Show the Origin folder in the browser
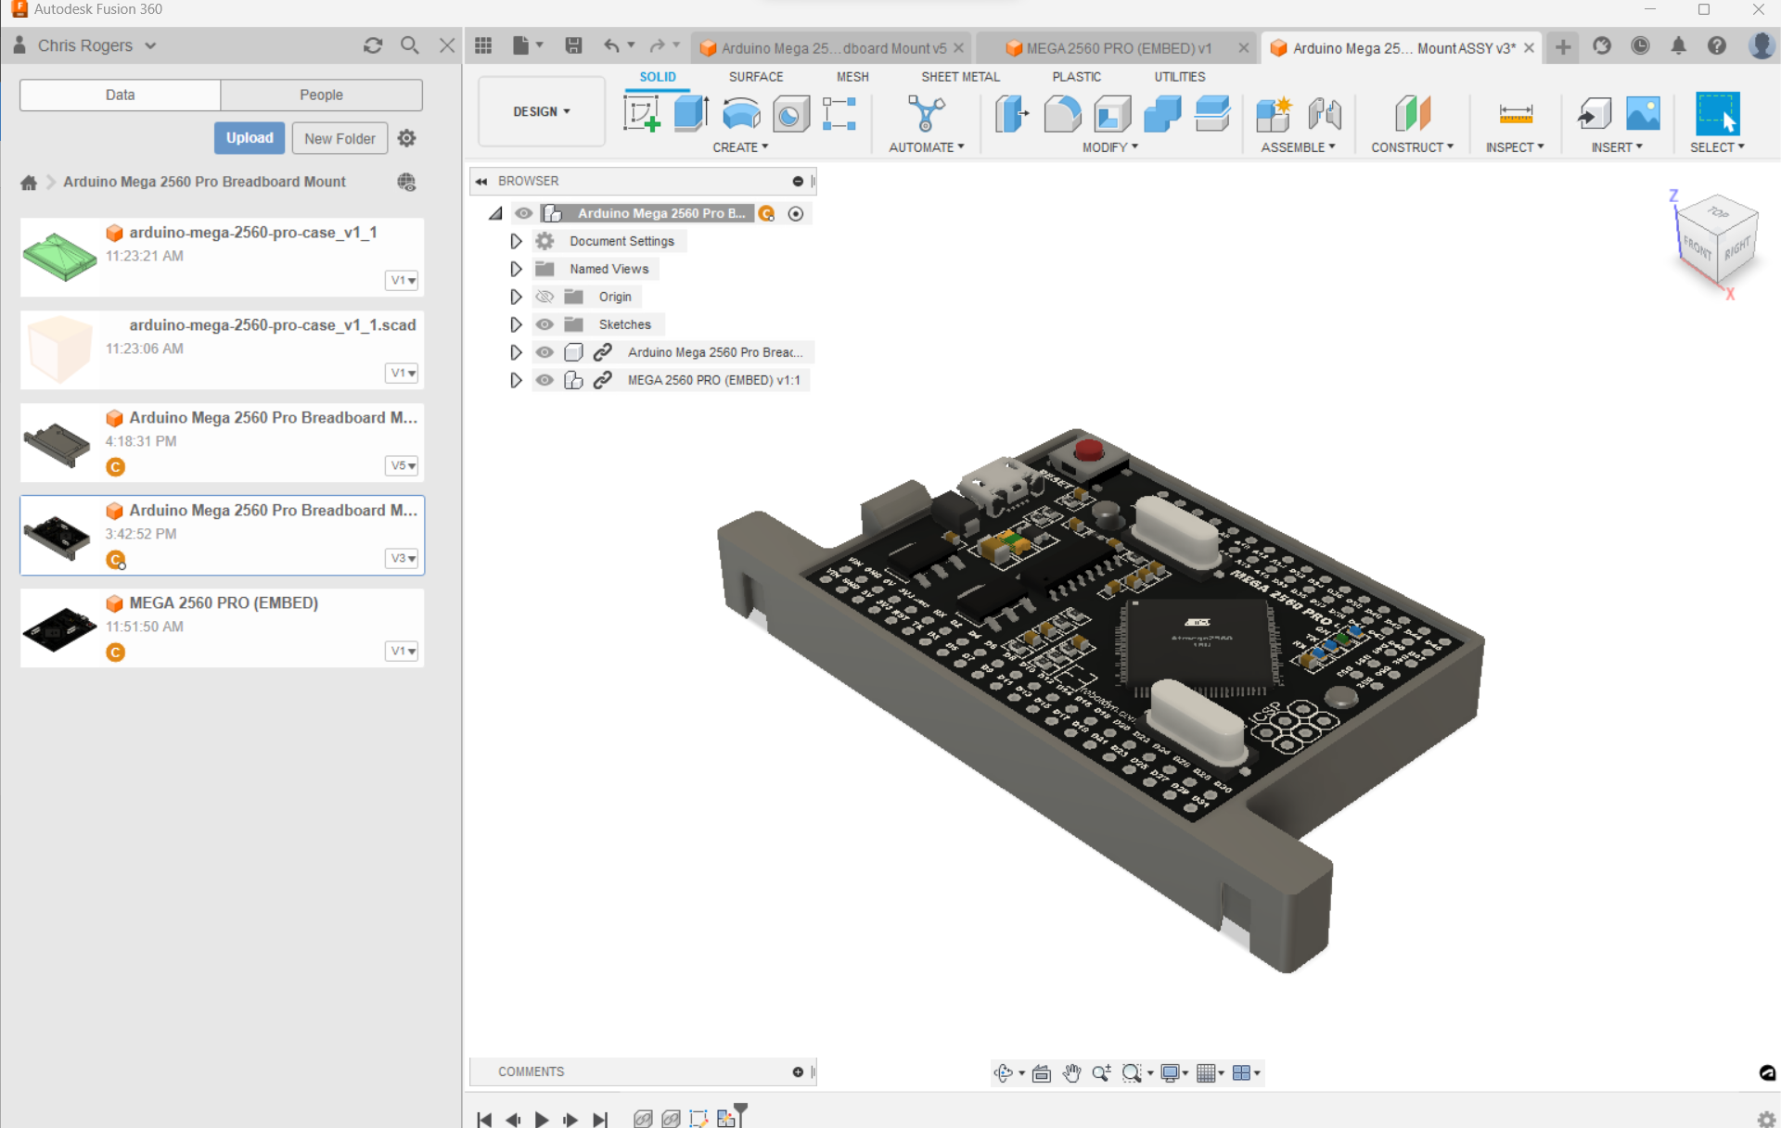 point(545,296)
